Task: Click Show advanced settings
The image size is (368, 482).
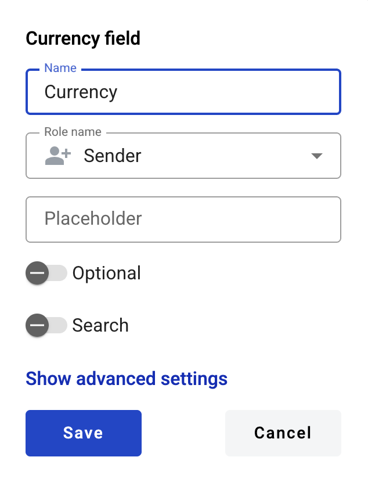Action: 126,379
